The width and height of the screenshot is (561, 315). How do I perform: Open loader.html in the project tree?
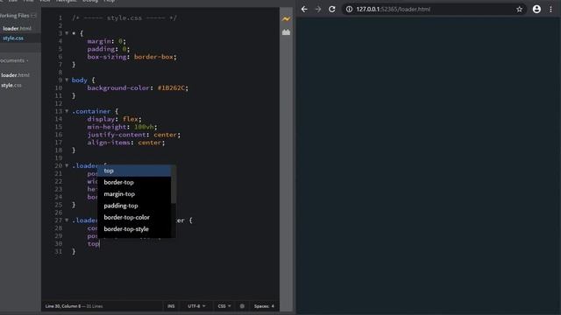pos(15,75)
